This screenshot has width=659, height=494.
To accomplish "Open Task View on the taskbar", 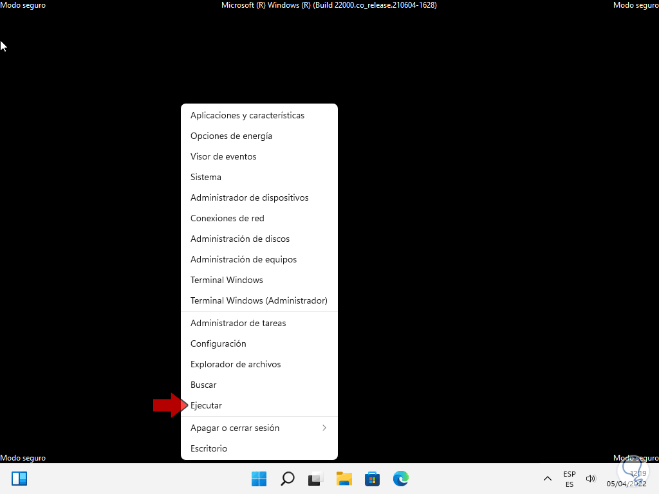I will pos(315,479).
